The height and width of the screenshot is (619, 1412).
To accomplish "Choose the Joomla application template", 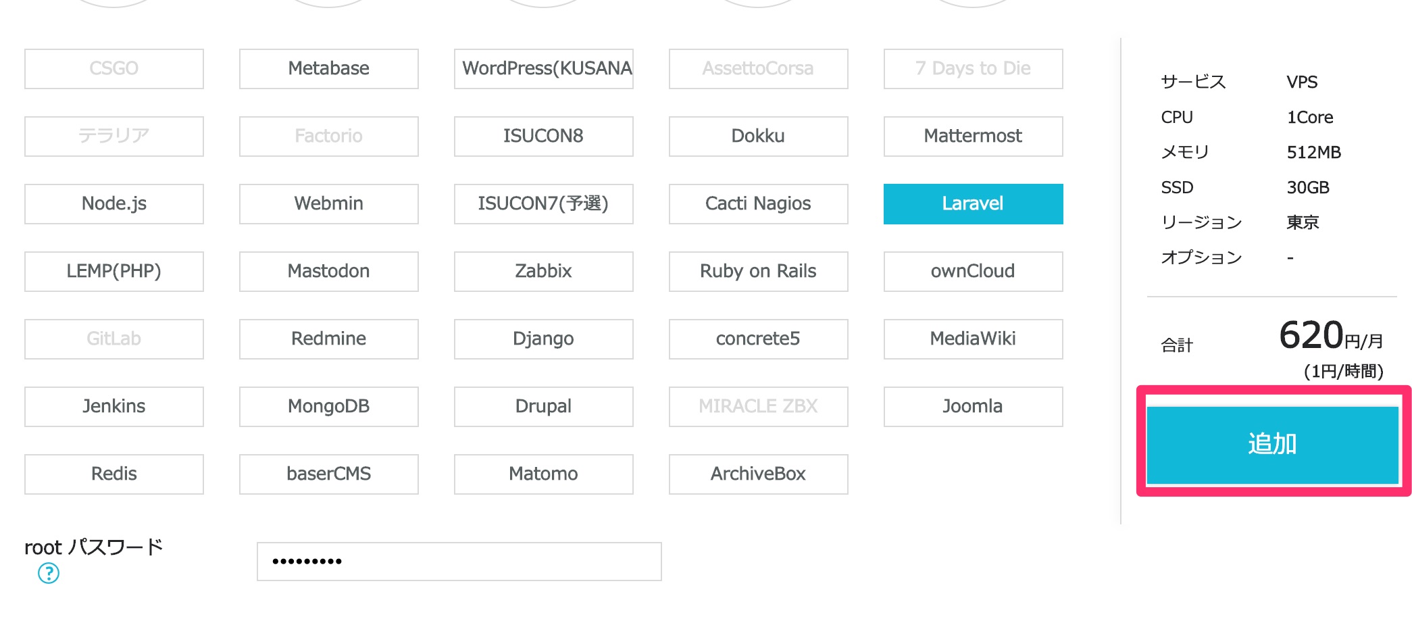I will point(972,406).
